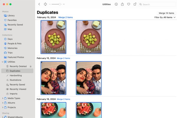This screenshot has width=177, height=118.
Task: Collapse the Utilities section
Action: coord(3,62)
